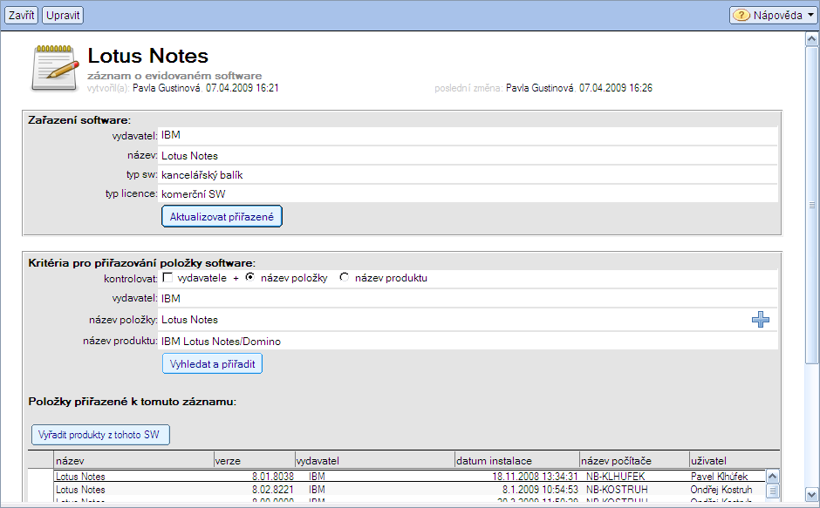Click the NB-KOSTRUH cell dated 8.1.2009
Image resolution: width=820 pixels, height=508 pixels.
tap(617, 489)
